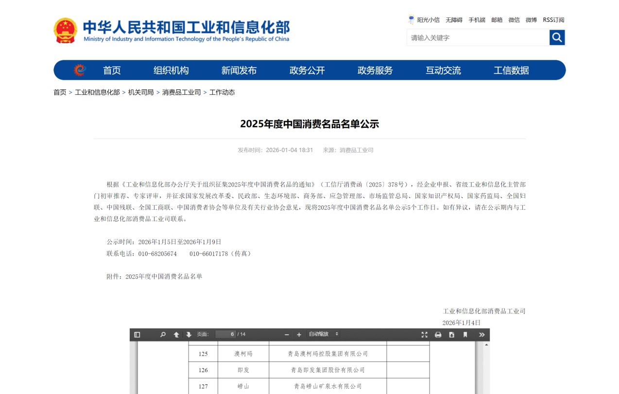Go to the previous PDF page
This screenshot has height=394, width=619.
pyautogui.click(x=176, y=334)
